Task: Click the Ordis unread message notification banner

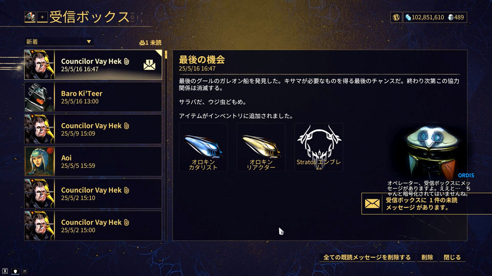Action: point(427,204)
